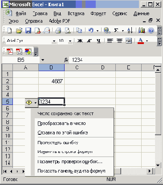Open the Chart Wizard icon
This screenshot has height=185, width=163.
point(142,31)
